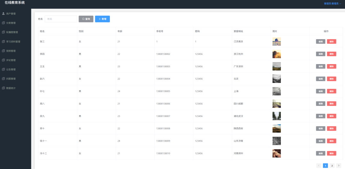Delete the 王五 row
Screen dimensions: 345x169
[332, 66]
